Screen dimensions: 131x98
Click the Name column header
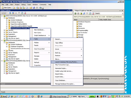pos(86,20)
